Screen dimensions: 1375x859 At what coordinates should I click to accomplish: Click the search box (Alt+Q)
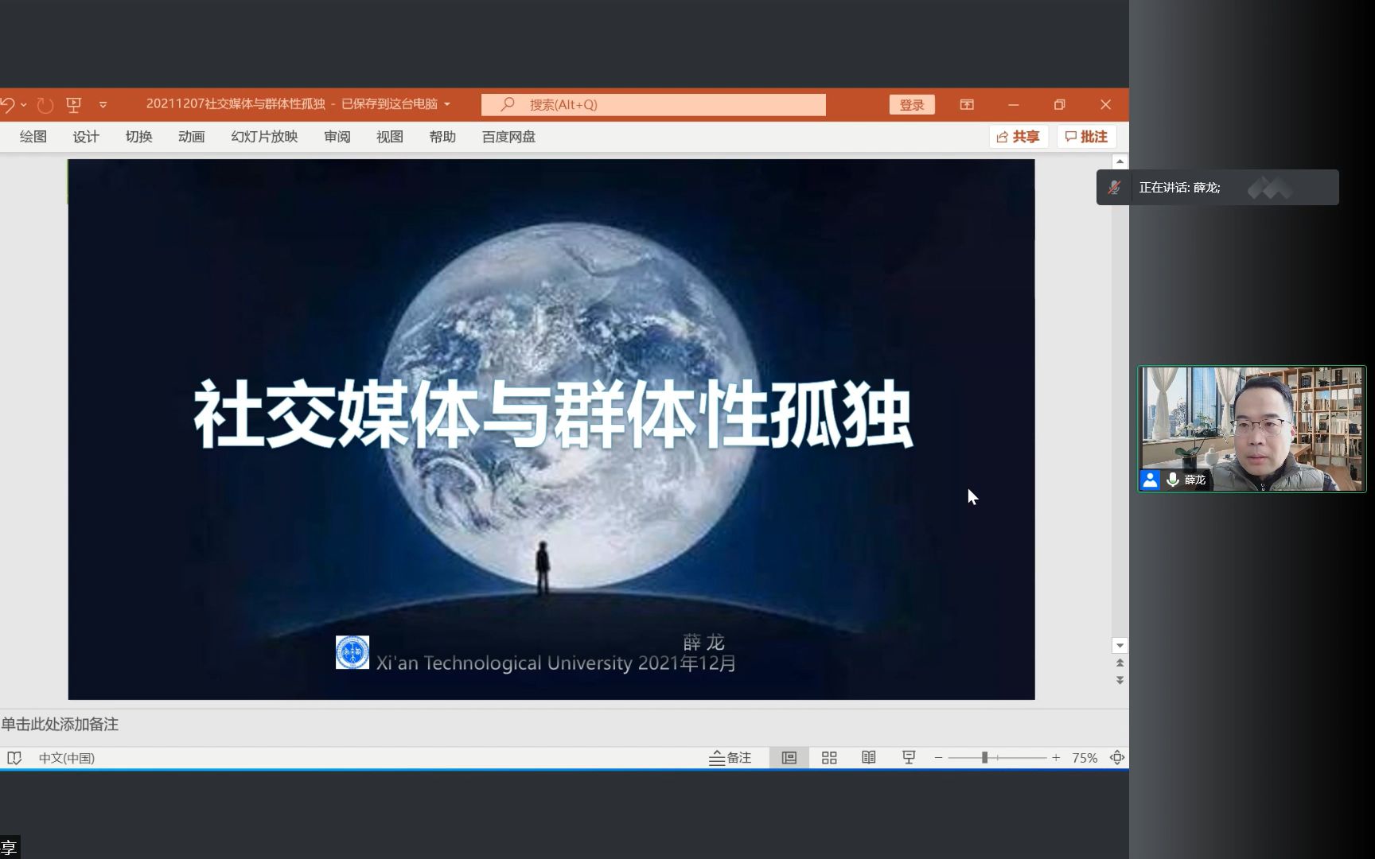(x=653, y=104)
